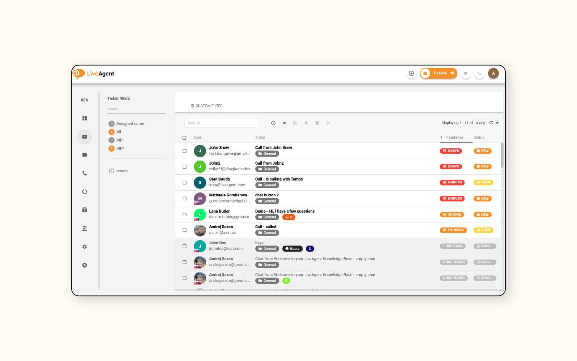The height and width of the screenshot is (361, 577).
Task: Select the 'VIP1' ticket filter
Action: click(x=117, y=148)
